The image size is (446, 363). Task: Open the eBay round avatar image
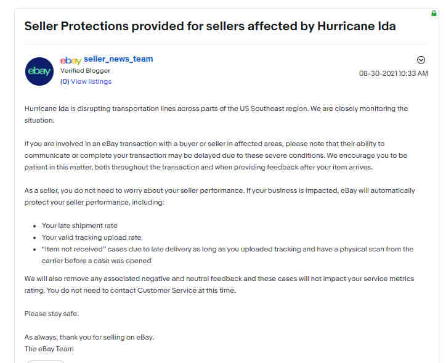[39, 71]
